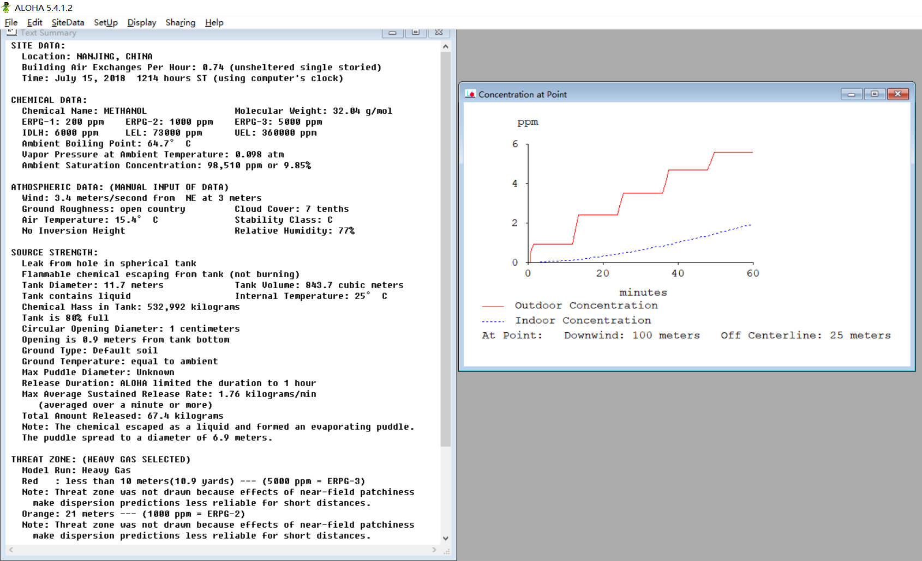
Task: Open the Display menu
Action: [142, 22]
